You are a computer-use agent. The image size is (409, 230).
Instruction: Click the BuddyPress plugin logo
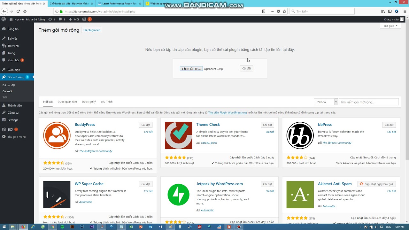(57, 135)
